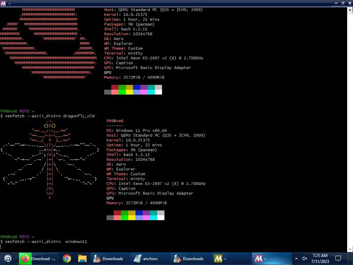Image resolution: width=353 pixels, height=265 pixels.
Task: Click terminal scrollbar up arrow
Action: pos(350,10)
